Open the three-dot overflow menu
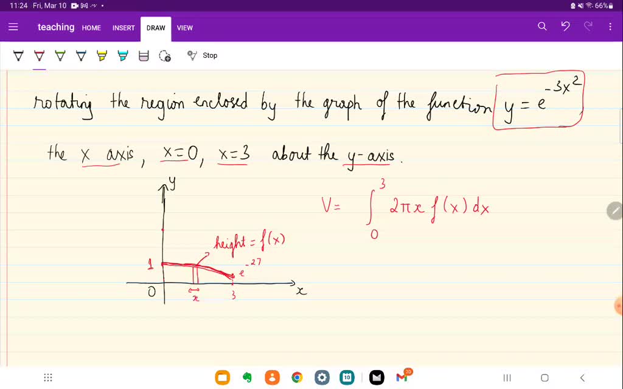623x389 pixels. click(x=610, y=27)
